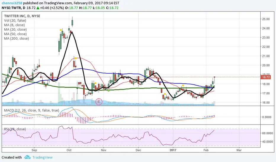Select the TWITTER INC, D, NYSE title
Screen dimensions: 276x162
point(22,16)
